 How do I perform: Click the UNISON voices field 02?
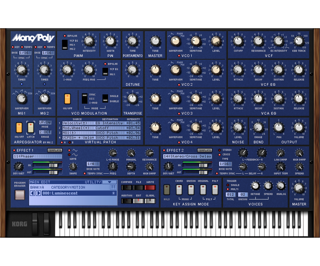243,194
